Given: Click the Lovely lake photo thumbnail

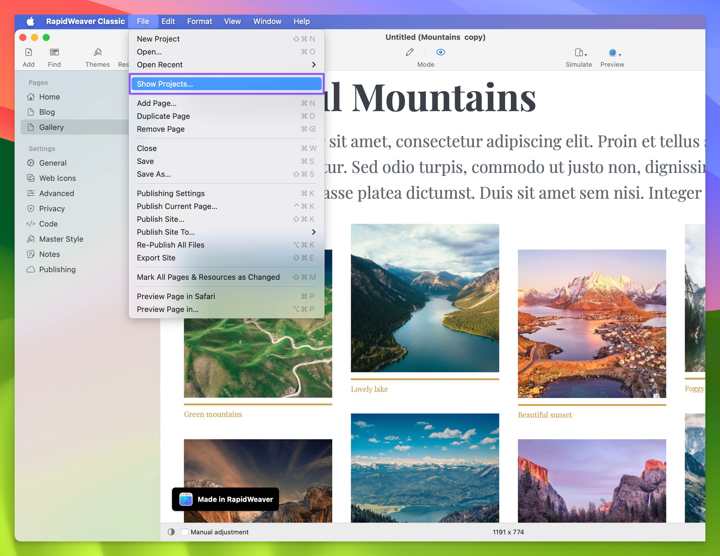Looking at the screenshot, I should click(x=425, y=298).
